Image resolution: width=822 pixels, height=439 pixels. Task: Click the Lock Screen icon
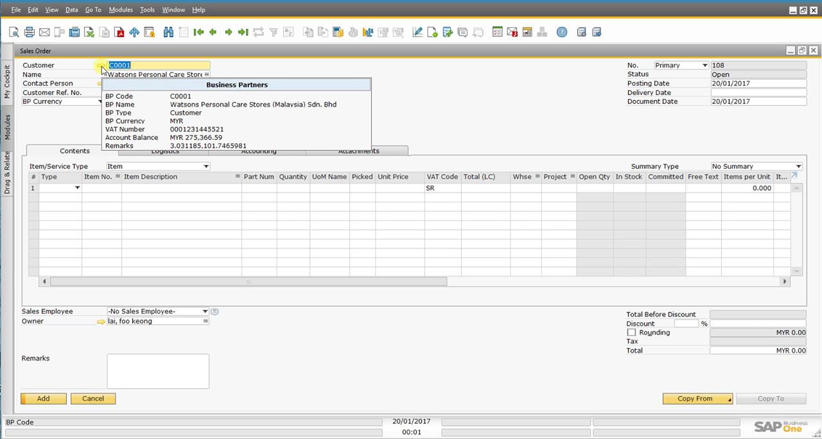[149, 32]
